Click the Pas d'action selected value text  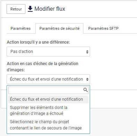pos(22,52)
